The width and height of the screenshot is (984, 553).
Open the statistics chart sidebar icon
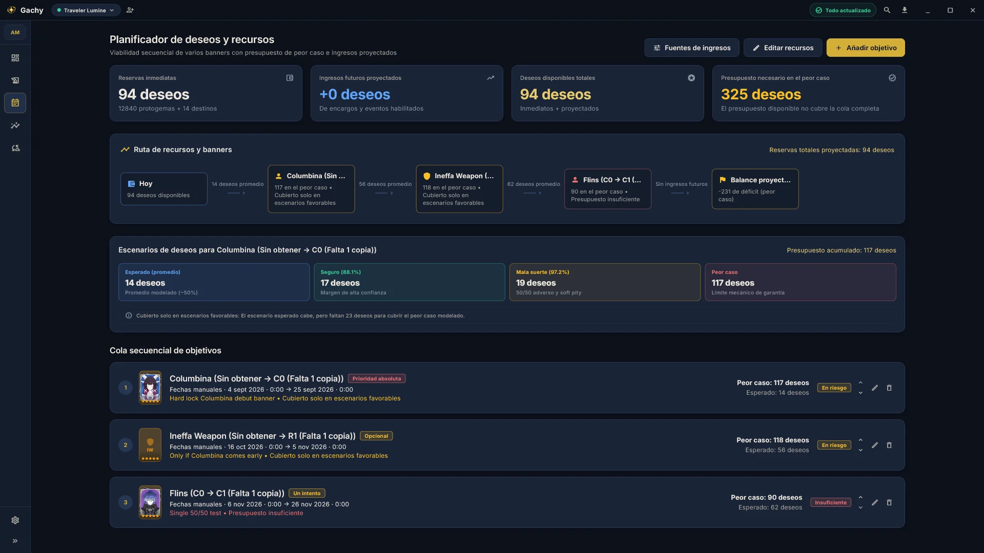click(15, 125)
